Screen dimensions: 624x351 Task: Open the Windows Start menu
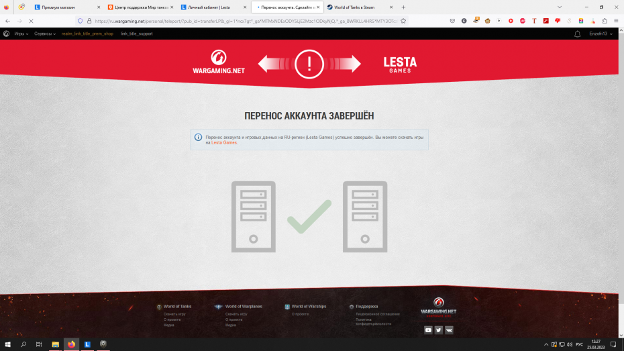coord(7,344)
